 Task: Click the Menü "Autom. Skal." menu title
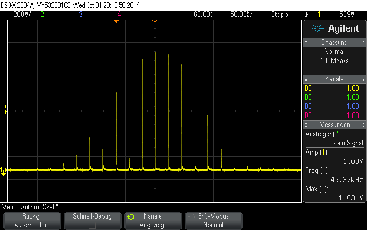pos(30,207)
